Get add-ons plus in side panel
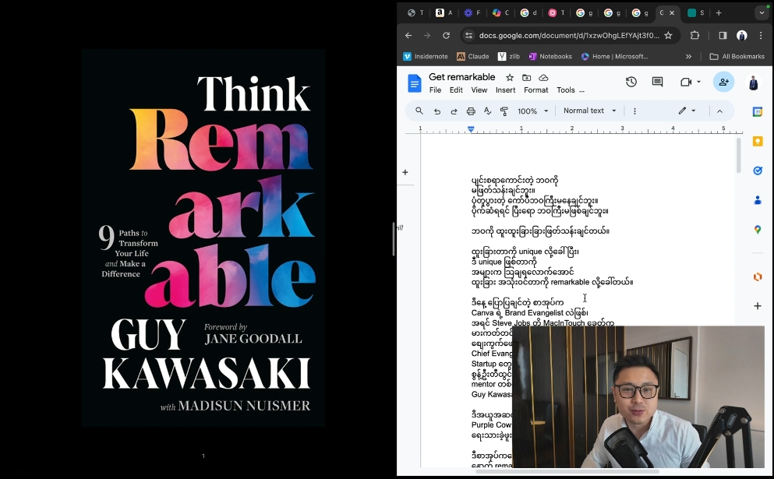The image size is (774, 479). point(758,306)
